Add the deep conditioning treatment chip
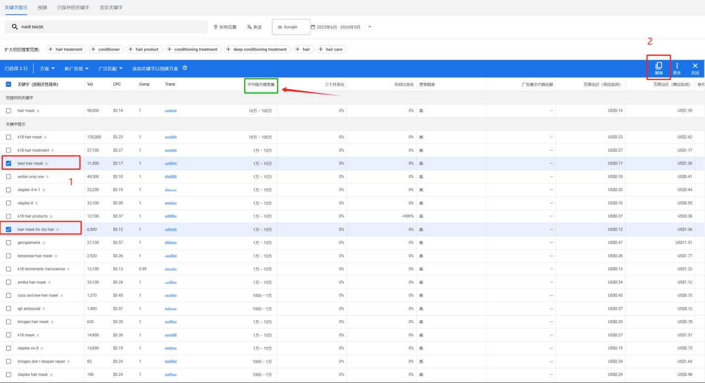This screenshot has height=383, width=705. (257, 49)
